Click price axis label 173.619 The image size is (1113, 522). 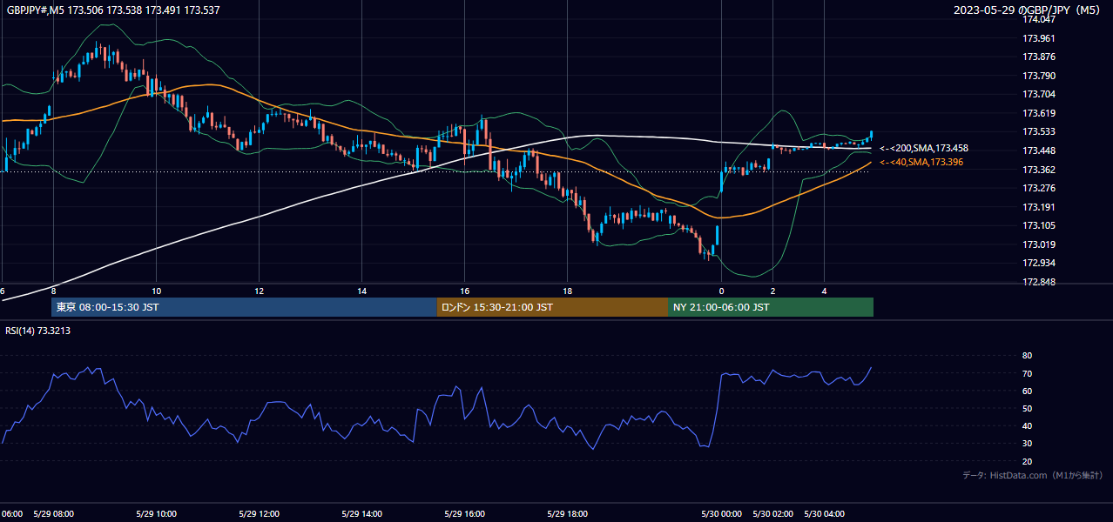pos(1039,113)
